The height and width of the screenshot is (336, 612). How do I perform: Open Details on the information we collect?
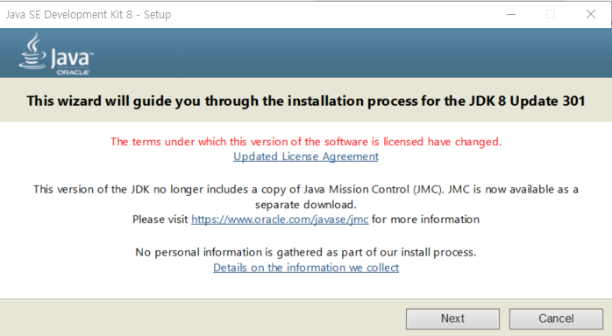[x=306, y=268]
